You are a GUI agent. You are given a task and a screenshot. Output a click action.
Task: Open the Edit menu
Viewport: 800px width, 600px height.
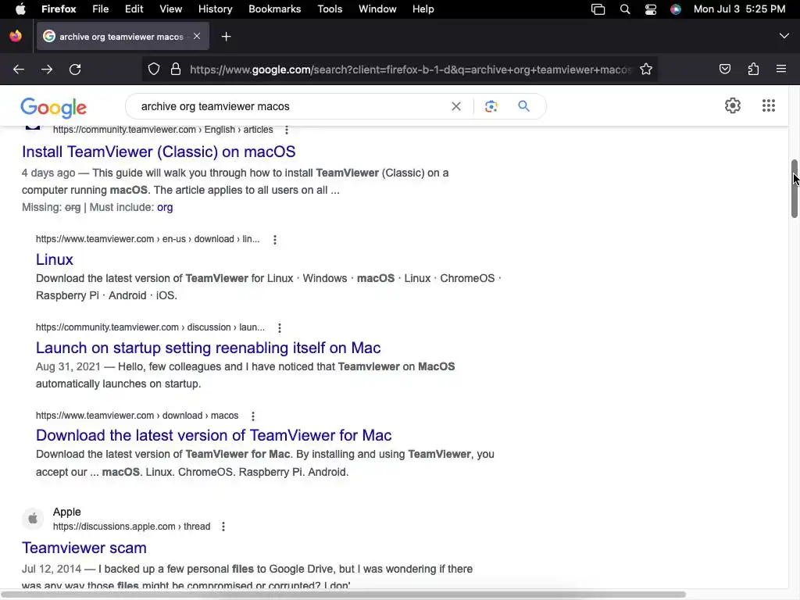tap(134, 9)
